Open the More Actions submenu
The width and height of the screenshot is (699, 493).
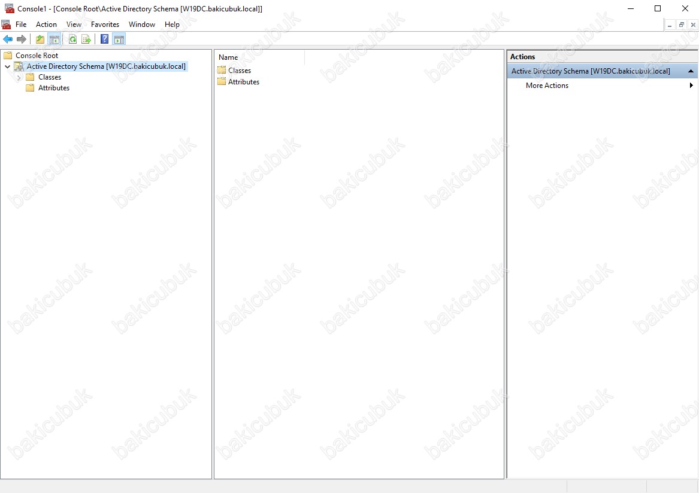[547, 86]
